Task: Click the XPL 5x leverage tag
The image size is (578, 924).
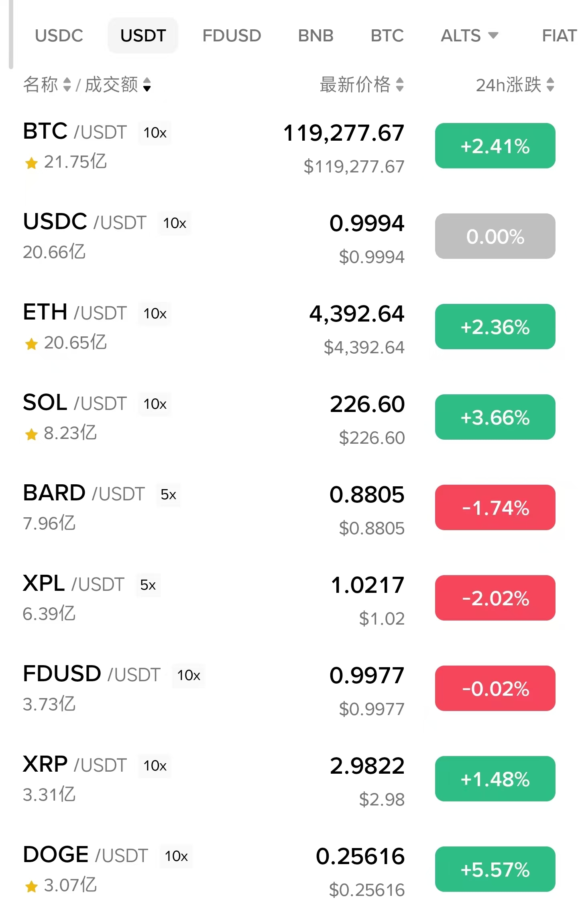Action: [x=148, y=585]
